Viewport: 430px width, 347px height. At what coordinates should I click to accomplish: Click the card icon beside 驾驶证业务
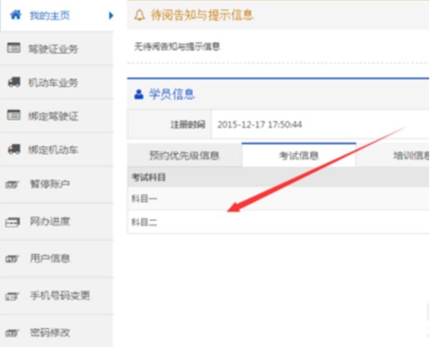[13, 49]
